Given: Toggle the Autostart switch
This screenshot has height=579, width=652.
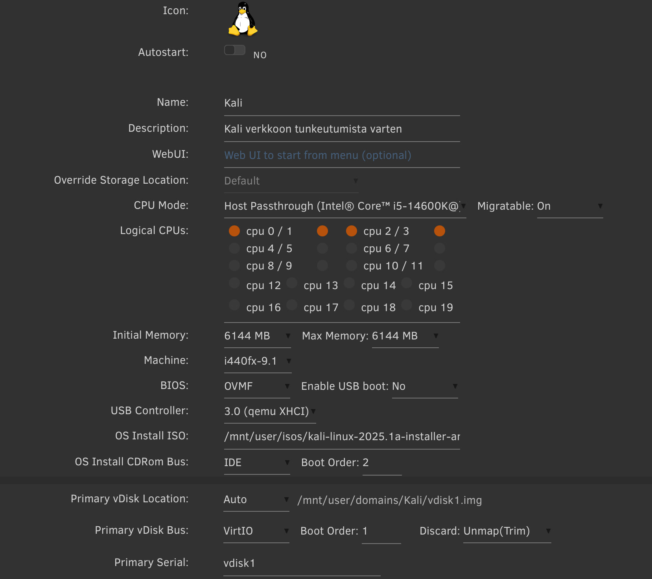Looking at the screenshot, I should tap(235, 50).
